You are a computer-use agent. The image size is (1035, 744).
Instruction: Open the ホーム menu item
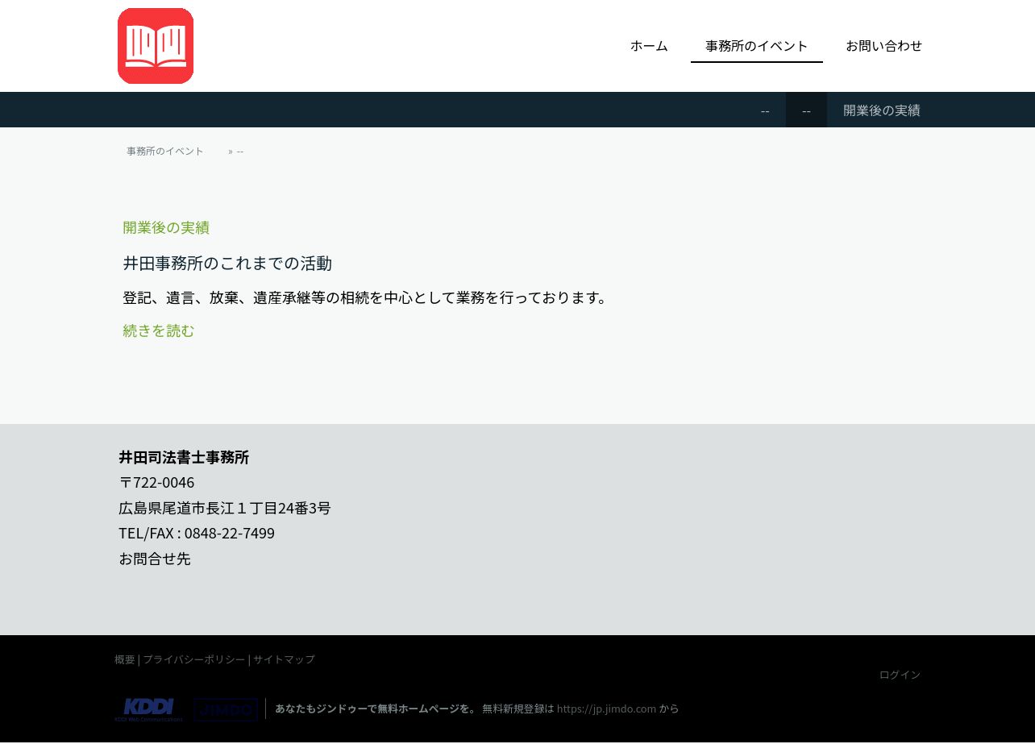point(649,46)
